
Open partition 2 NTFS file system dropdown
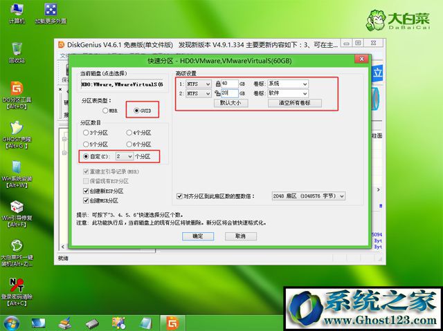tap(199, 93)
